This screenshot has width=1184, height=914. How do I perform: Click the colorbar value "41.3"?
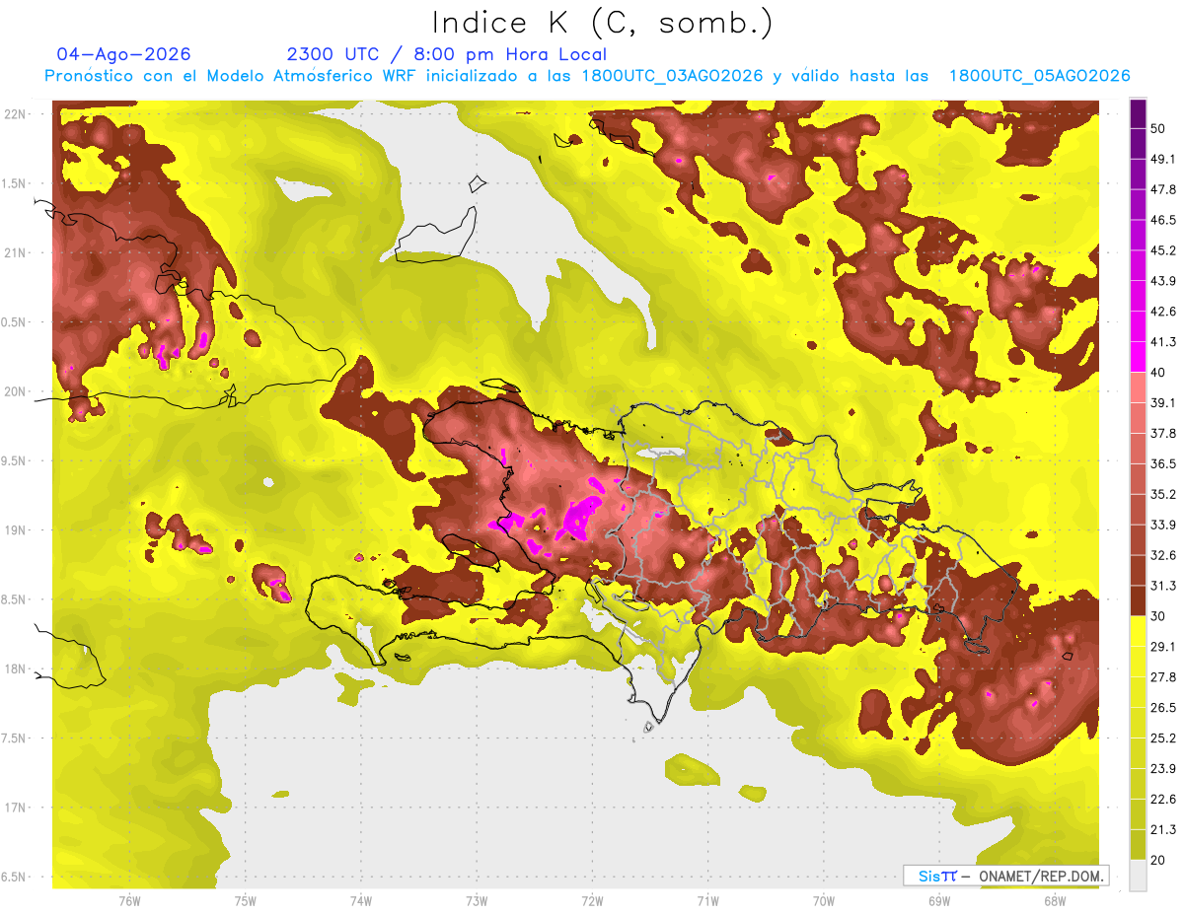click(1162, 342)
